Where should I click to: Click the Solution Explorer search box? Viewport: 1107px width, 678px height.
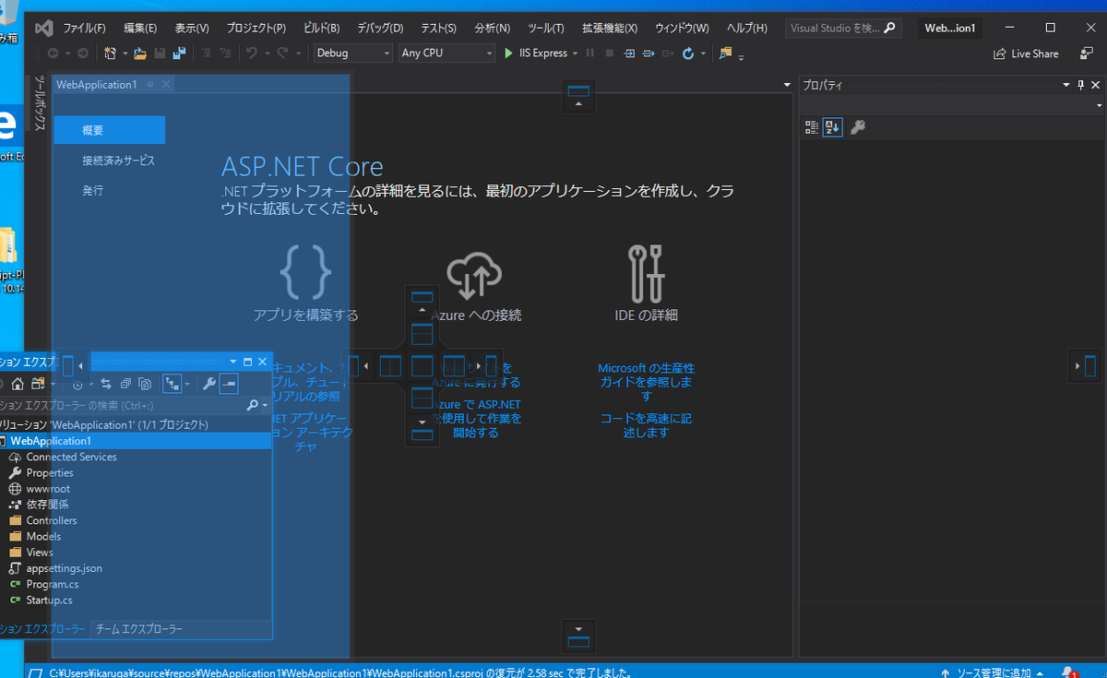(138, 405)
